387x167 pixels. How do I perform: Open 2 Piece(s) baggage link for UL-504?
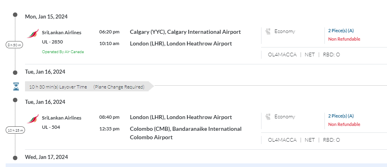341,116
